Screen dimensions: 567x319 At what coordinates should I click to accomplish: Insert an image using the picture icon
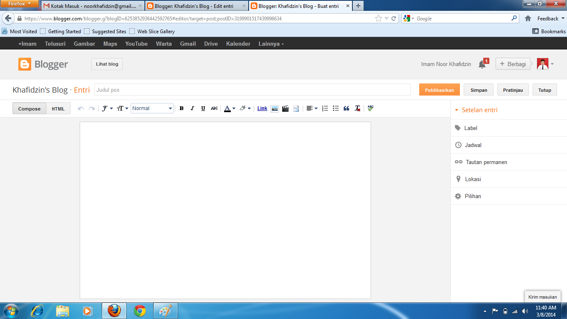pyautogui.click(x=274, y=108)
